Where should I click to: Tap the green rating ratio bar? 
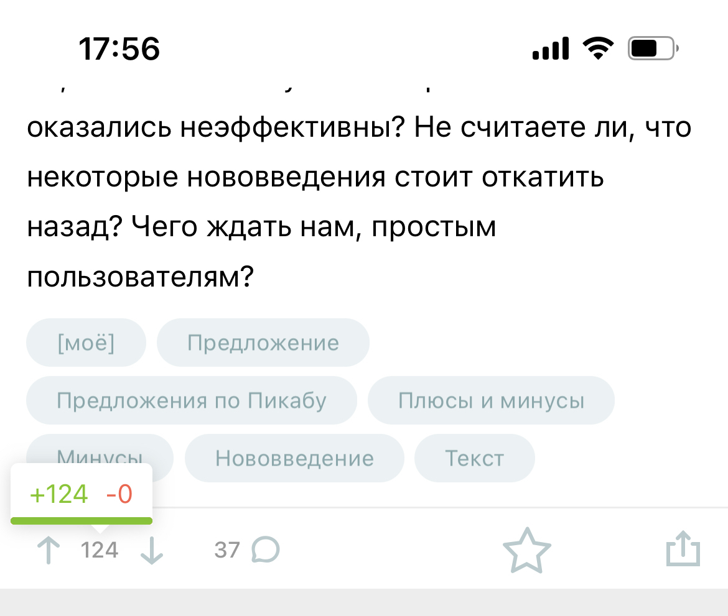click(x=81, y=520)
